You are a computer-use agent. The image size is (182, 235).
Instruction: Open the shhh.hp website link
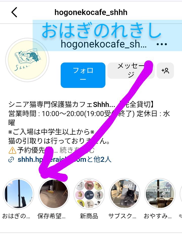(x=52, y=160)
